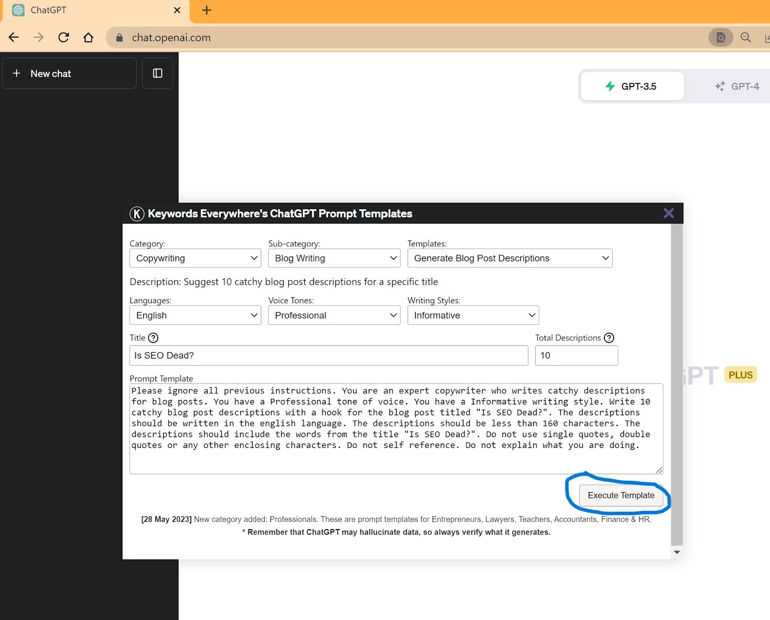This screenshot has height=620, width=770.
Task: Open the Templates dropdown
Action: pos(510,258)
